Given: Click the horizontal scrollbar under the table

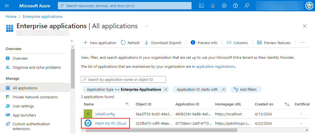Looking at the screenshot, I should [159, 130].
